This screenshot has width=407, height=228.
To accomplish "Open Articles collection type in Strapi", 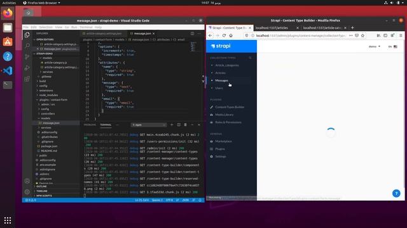I will click(220, 73).
